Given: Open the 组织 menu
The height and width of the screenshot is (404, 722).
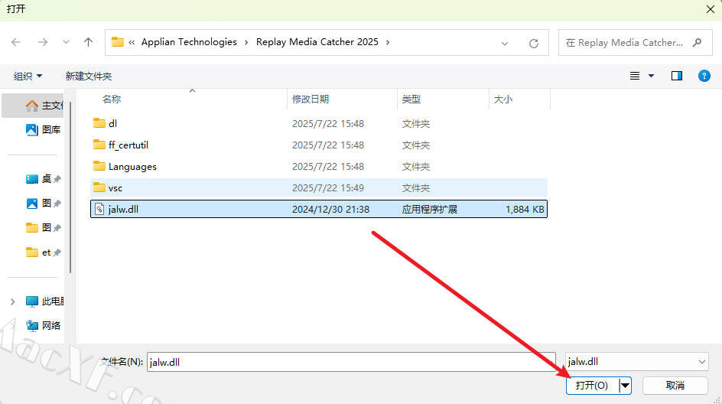Looking at the screenshot, I should 28,76.
